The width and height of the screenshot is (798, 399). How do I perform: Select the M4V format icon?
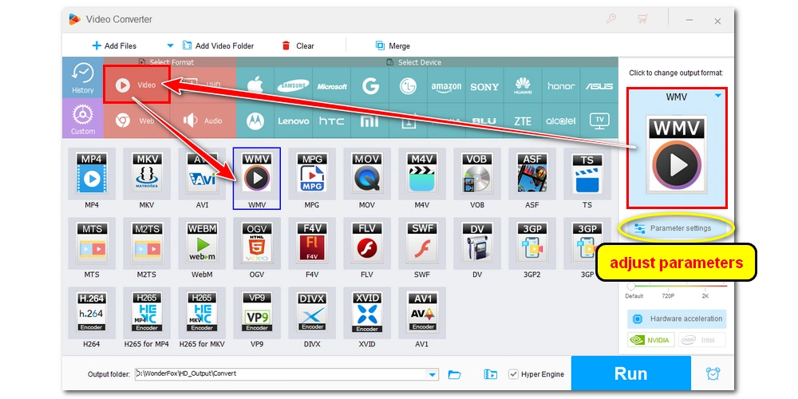point(421,173)
